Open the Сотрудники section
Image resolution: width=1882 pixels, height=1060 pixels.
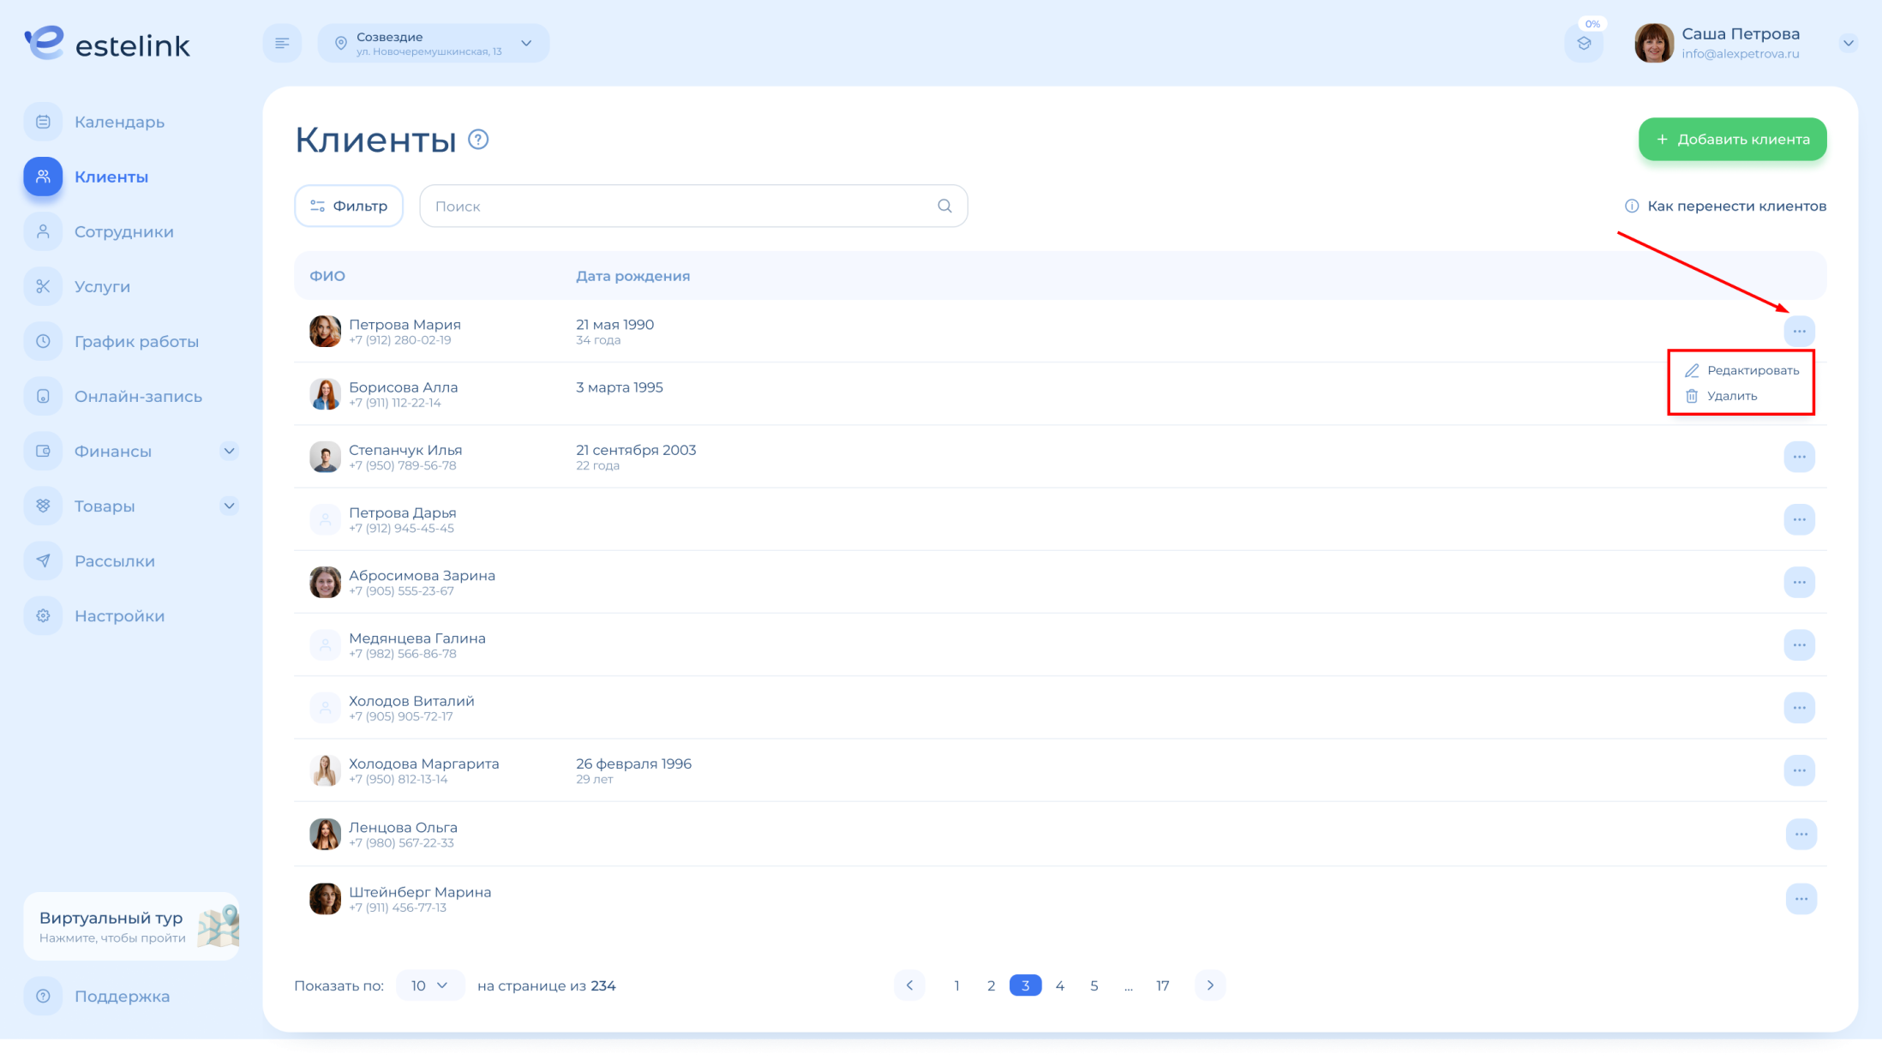pos(123,231)
